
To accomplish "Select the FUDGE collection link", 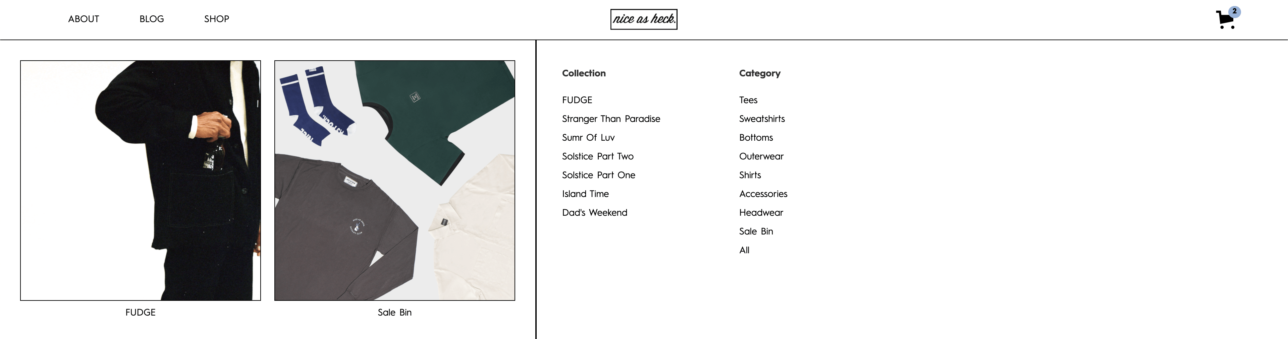I will click(x=577, y=100).
